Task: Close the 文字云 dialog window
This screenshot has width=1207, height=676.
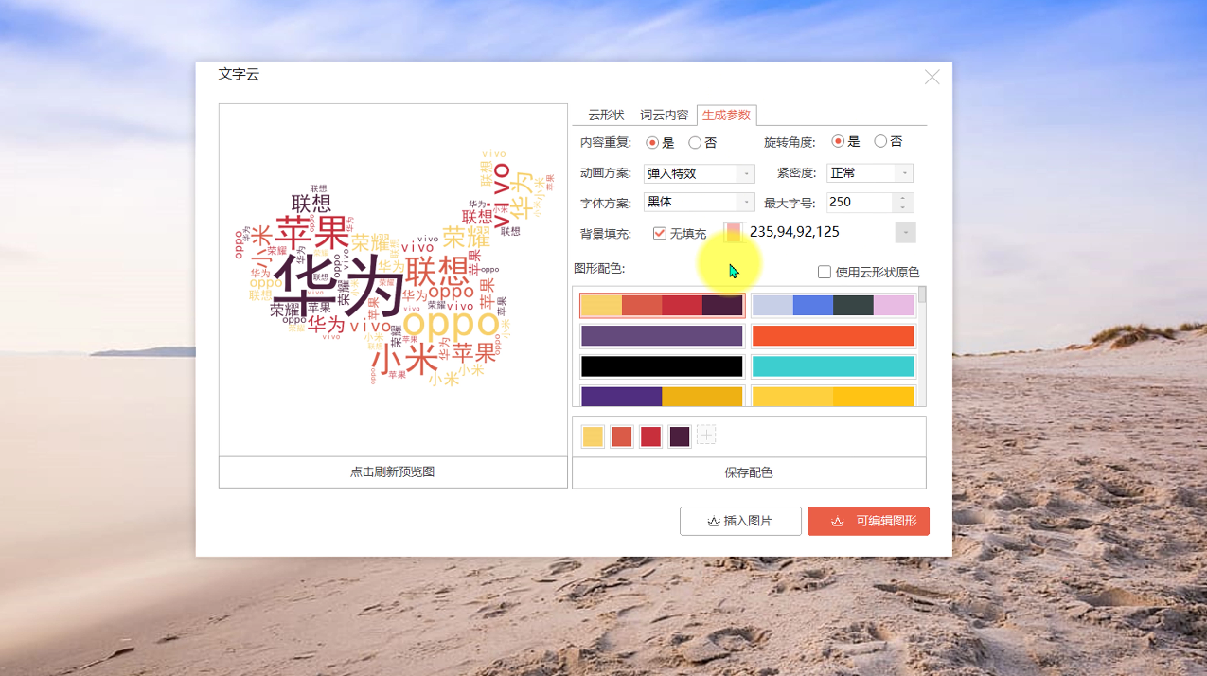Action: point(932,78)
